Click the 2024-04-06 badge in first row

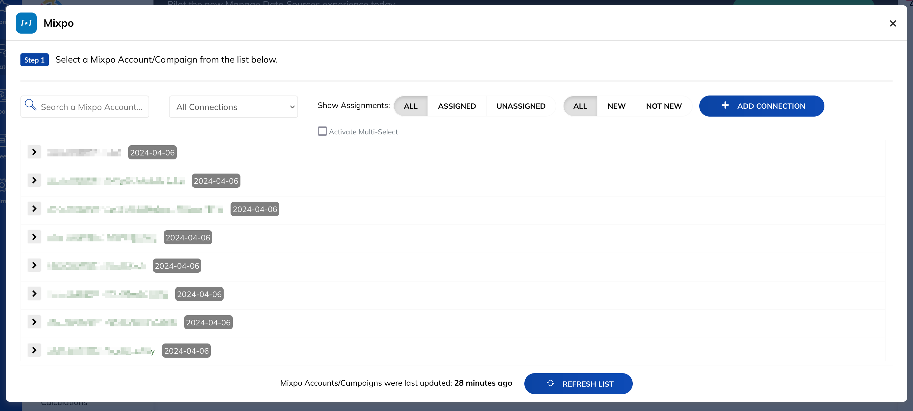[152, 152]
